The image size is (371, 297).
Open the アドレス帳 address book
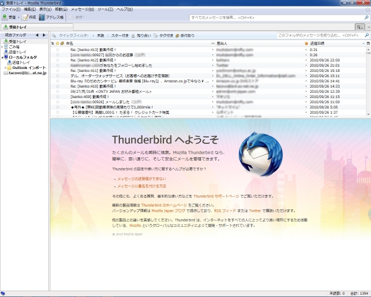coord(52,17)
